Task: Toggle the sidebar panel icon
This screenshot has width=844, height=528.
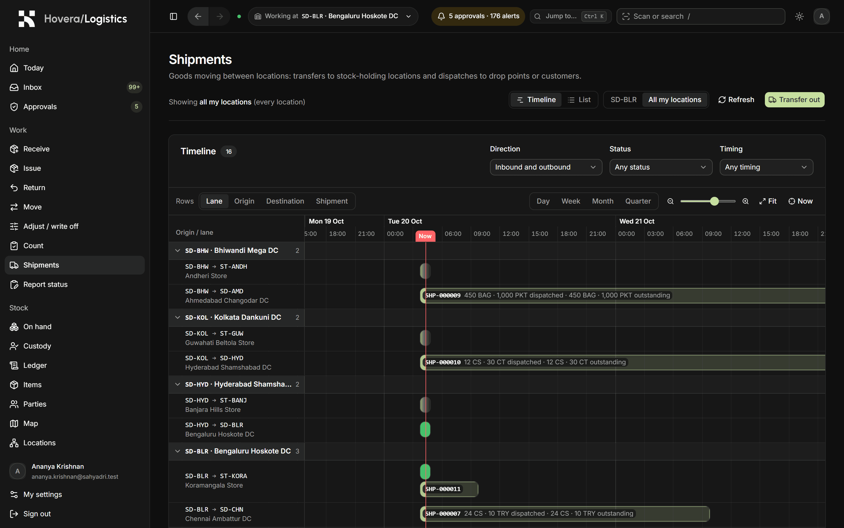Action: click(173, 16)
